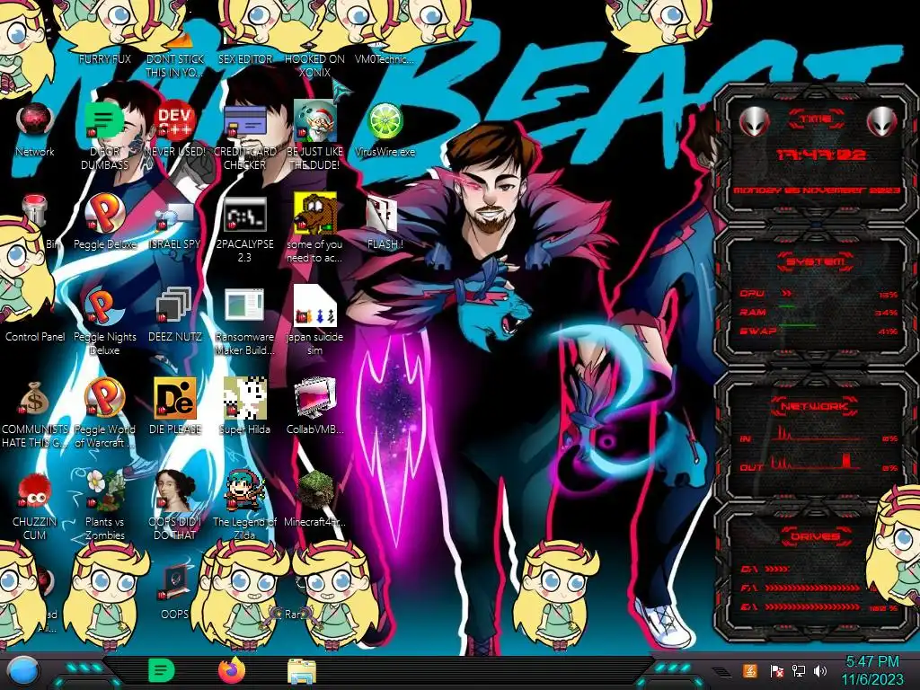Click the HOOKED ON XONIX label

315,66
